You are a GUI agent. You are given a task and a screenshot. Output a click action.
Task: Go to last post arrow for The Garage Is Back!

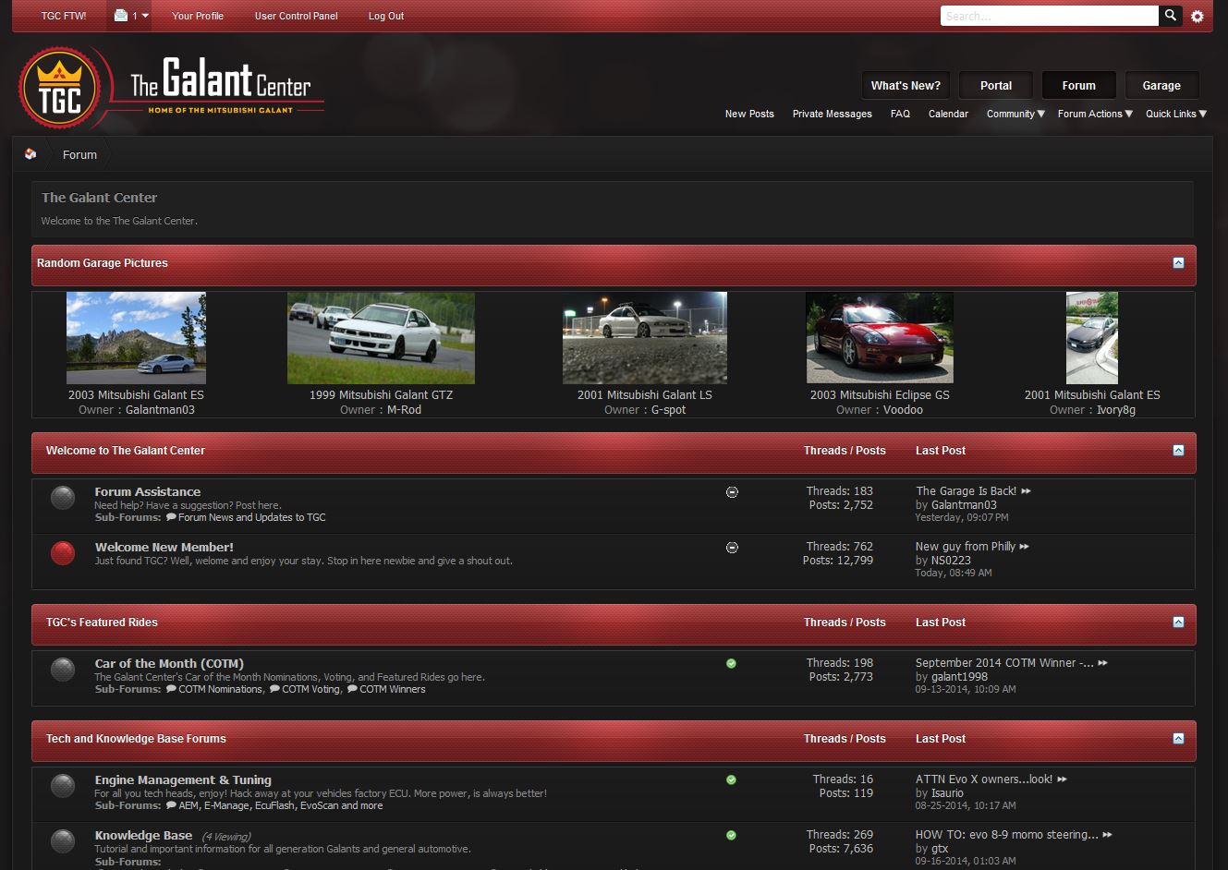point(1026,491)
